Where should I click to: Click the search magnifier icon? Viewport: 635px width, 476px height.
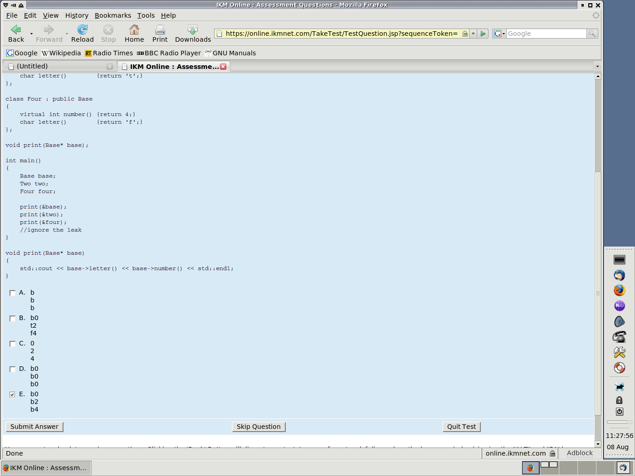pos(592,34)
